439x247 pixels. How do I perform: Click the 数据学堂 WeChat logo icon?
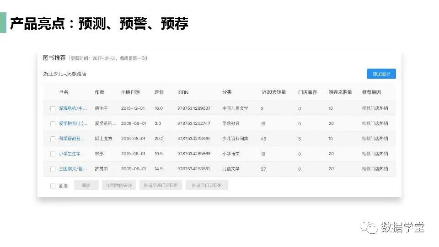pos(368,226)
